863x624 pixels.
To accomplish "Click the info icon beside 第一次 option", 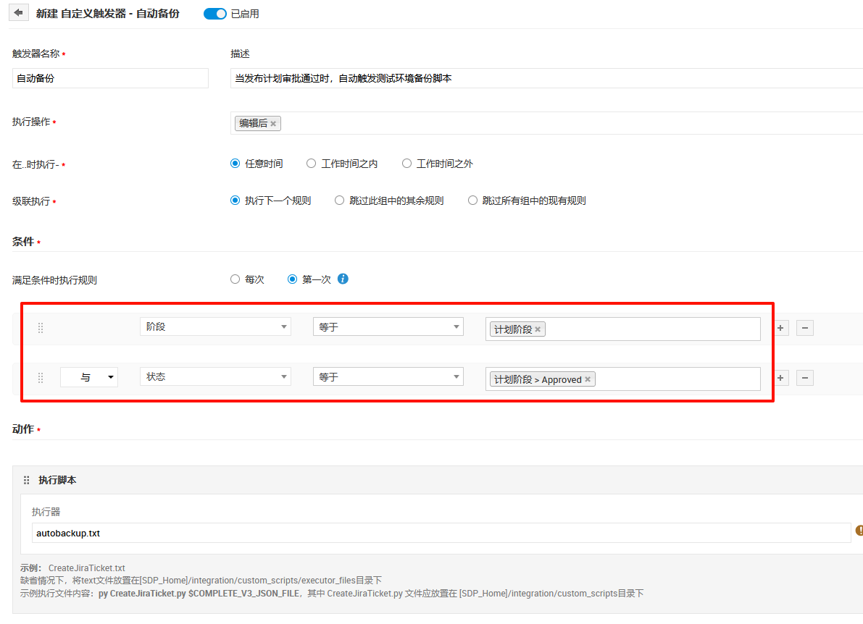I will pyautogui.click(x=343, y=279).
